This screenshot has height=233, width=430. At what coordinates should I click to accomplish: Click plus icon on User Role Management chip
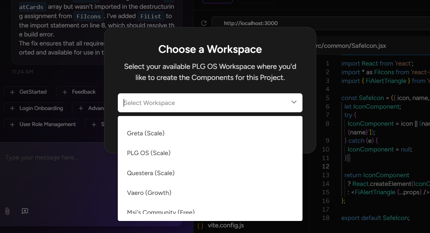tap(12, 124)
